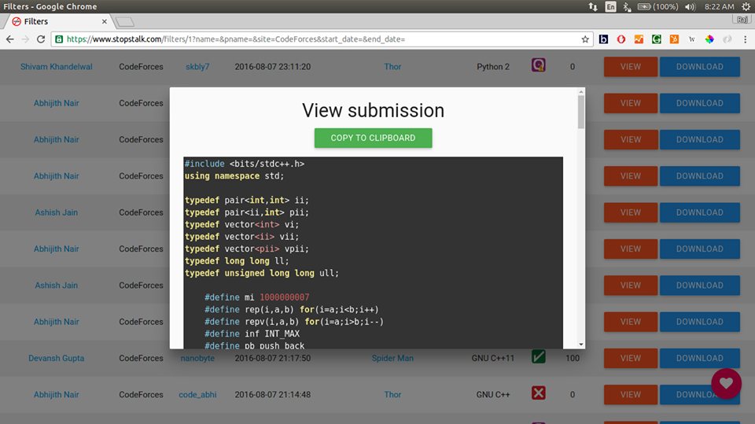
Task: Open a new tab next to Filters
Action: (x=125, y=22)
